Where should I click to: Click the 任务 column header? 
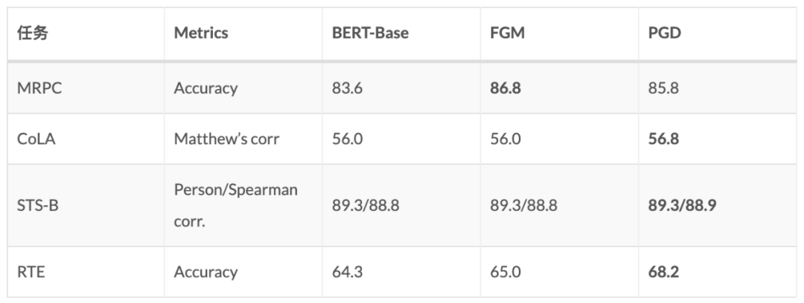click(x=33, y=33)
